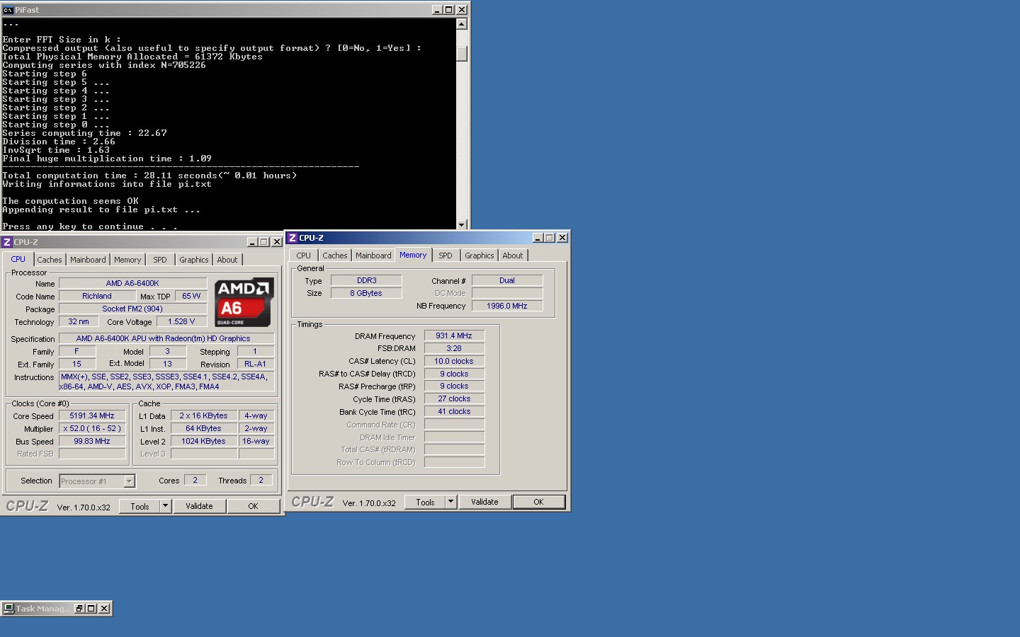Click the FSB:DRAM value 3:28
The width and height of the screenshot is (1020, 637).
coord(454,349)
